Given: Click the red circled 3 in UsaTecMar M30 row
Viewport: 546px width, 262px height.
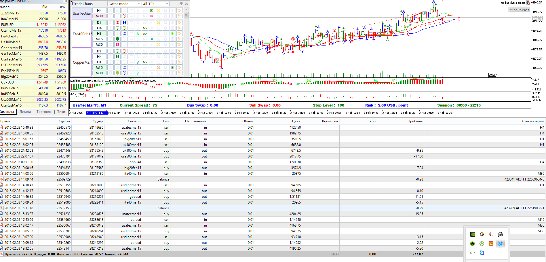Looking at the screenshot, I should click(124, 16).
